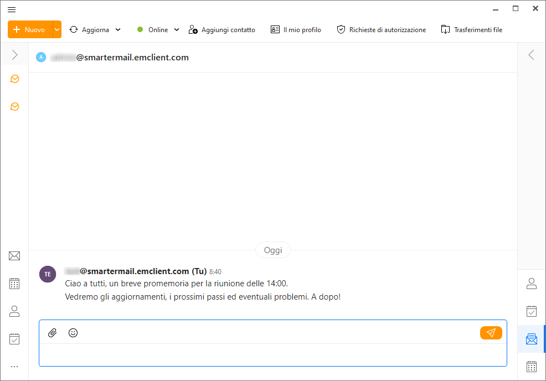
Task: Open the emoji picker smiley icon
Action: (73, 333)
